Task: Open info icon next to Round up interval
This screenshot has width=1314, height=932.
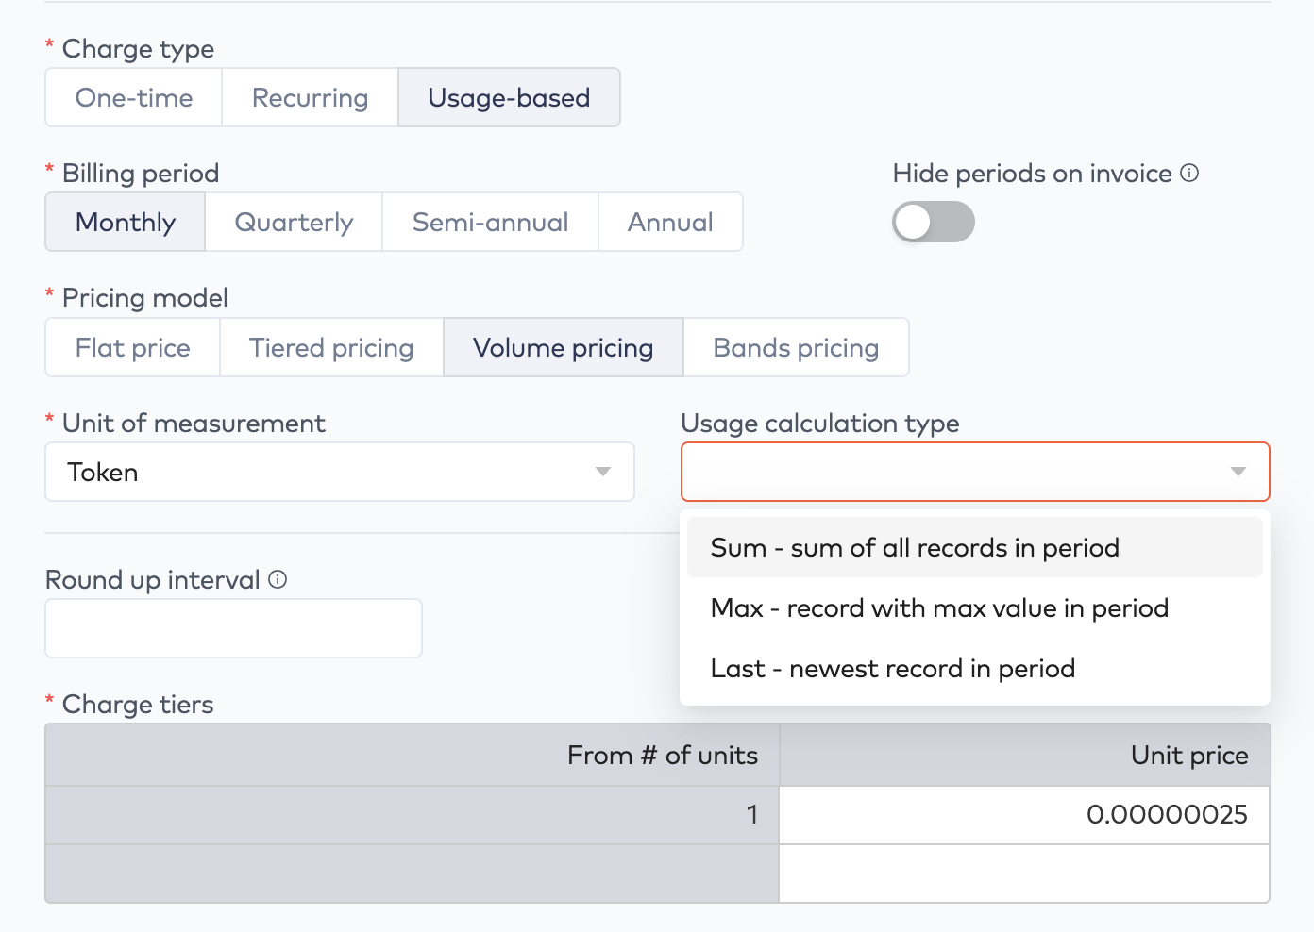Action: [278, 579]
